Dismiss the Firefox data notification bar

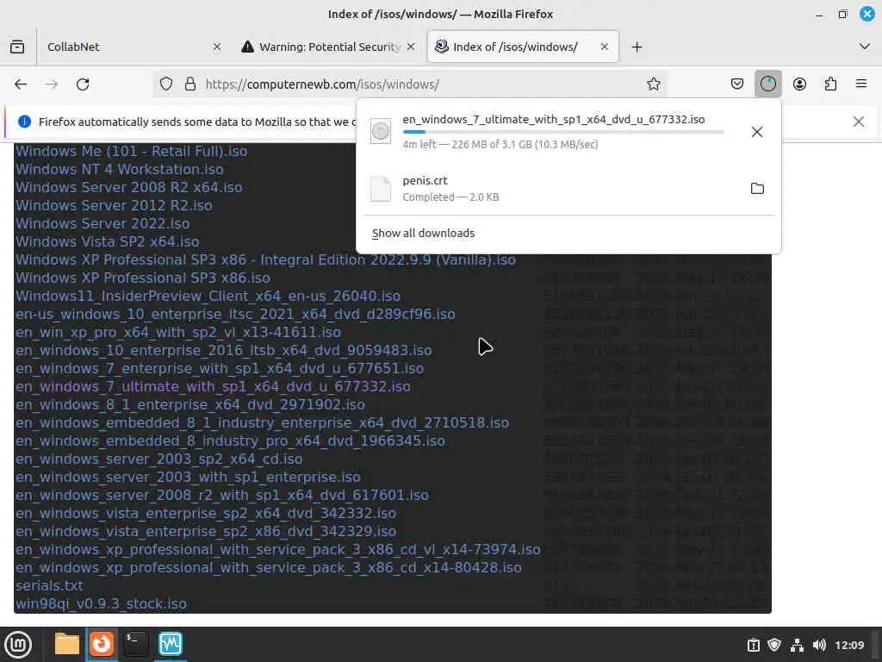click(x=859, y=122)
